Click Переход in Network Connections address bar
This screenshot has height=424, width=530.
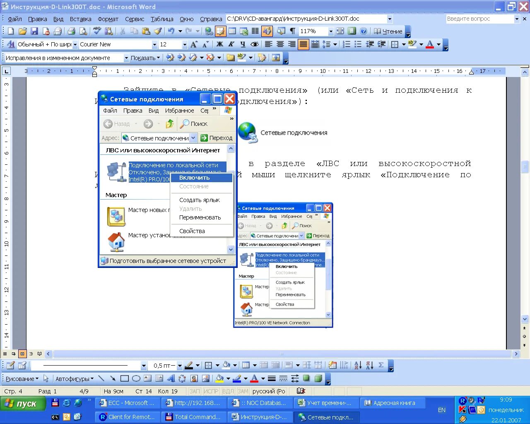[x=216, y=138]
